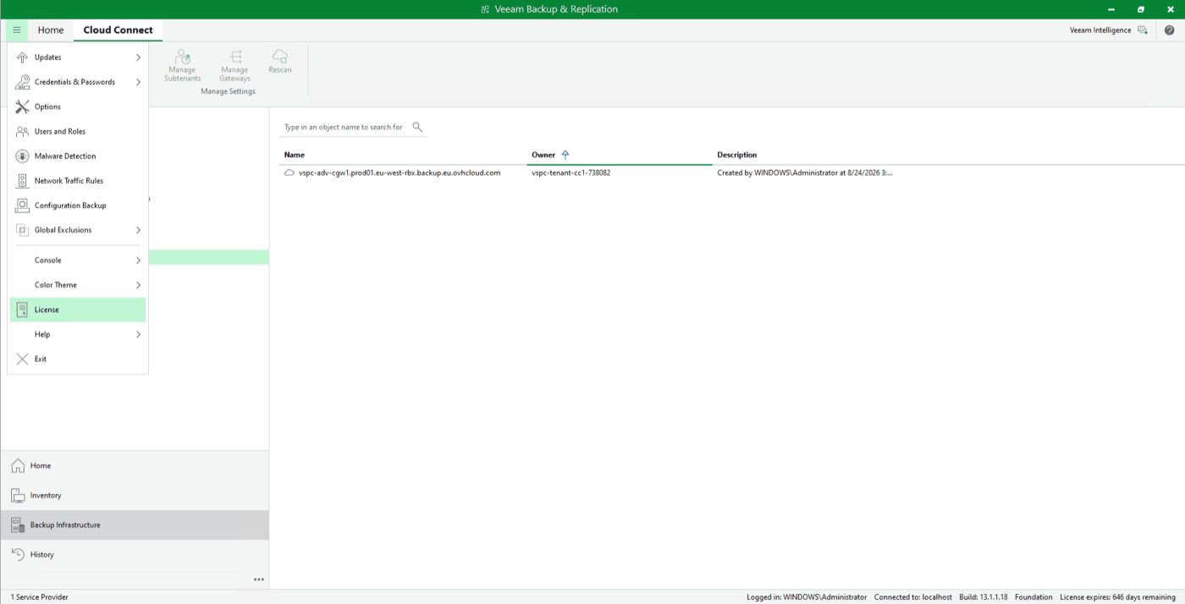Viewport: 1185px width, 604px height.
Task: Expand the Help submenu arrow
Action: click(138, 334)
